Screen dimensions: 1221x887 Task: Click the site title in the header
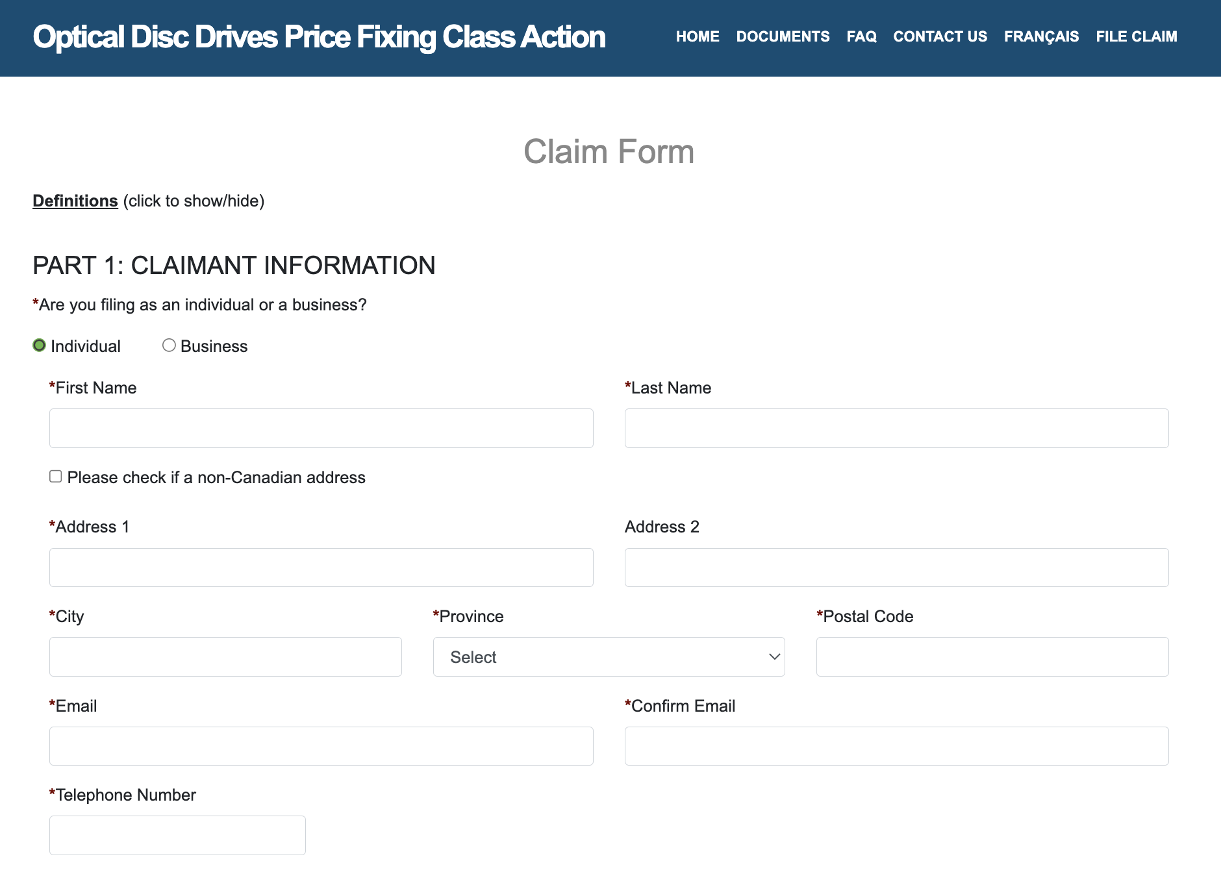coord(319,37)
